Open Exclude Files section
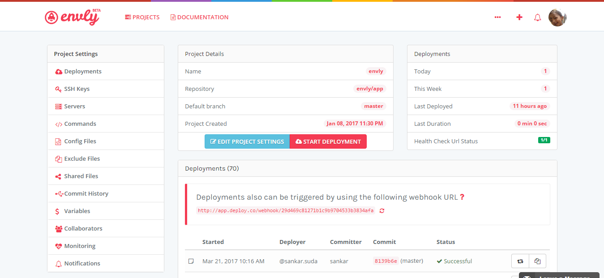 click(106, 159)
